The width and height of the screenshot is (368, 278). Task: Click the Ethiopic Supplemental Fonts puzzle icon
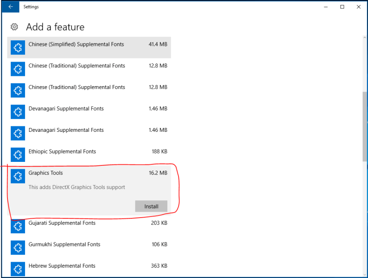pyautogui.click(x=18, y=155)
